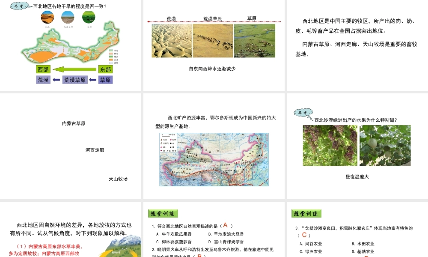Select the purple 荒漠草原 box
428x257 pixels.
point(75,80)
